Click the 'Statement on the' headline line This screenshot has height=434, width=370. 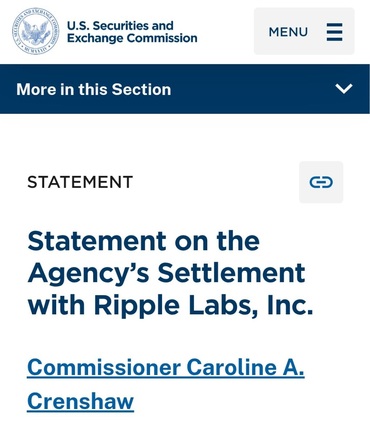click(144, 241)
